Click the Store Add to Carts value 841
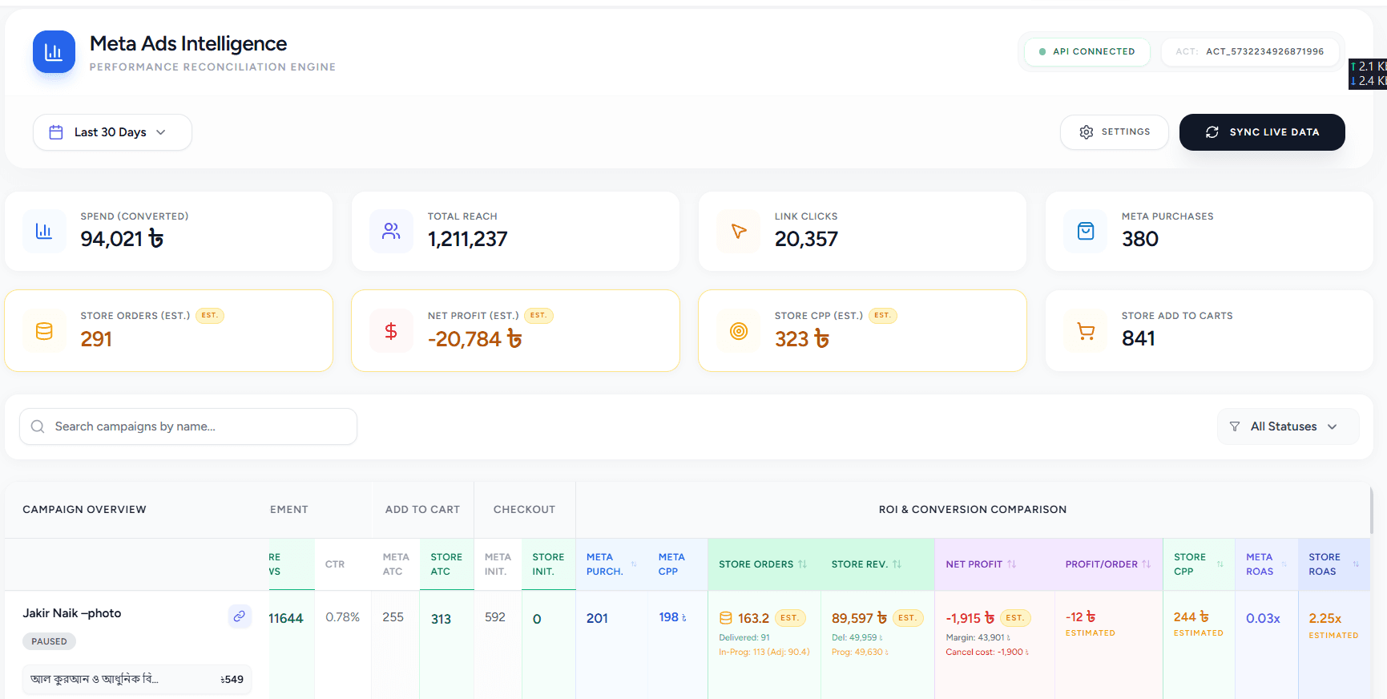 (1138, 338)
